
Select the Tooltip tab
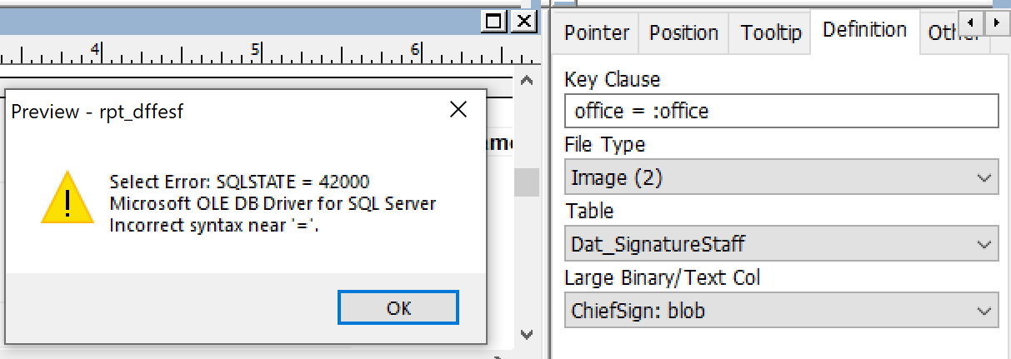pos(771,32)
